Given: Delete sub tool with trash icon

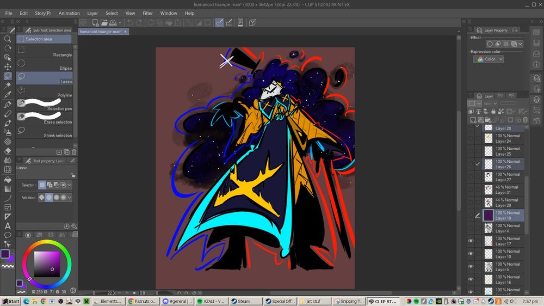Looking at the screenshot, I should [x=74, y=152].
